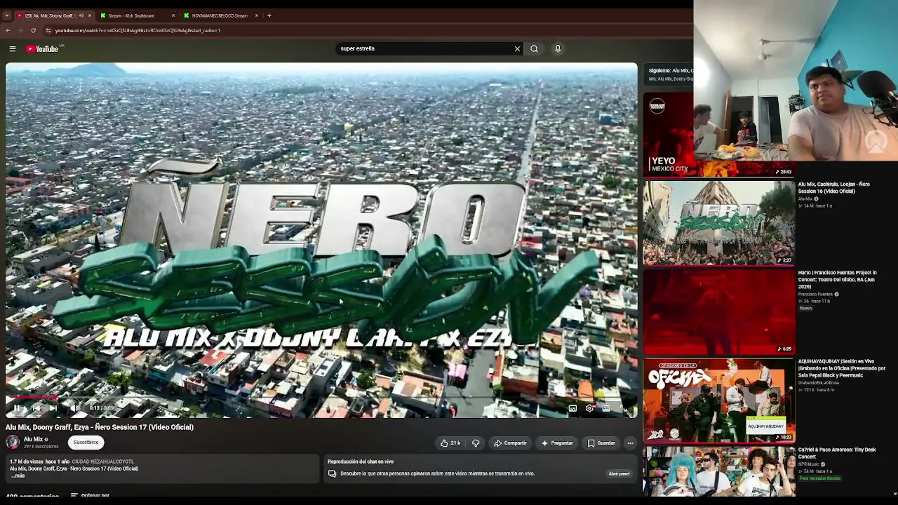Expand the description with '...más'

pyautogui.click(x=18, y=476)
